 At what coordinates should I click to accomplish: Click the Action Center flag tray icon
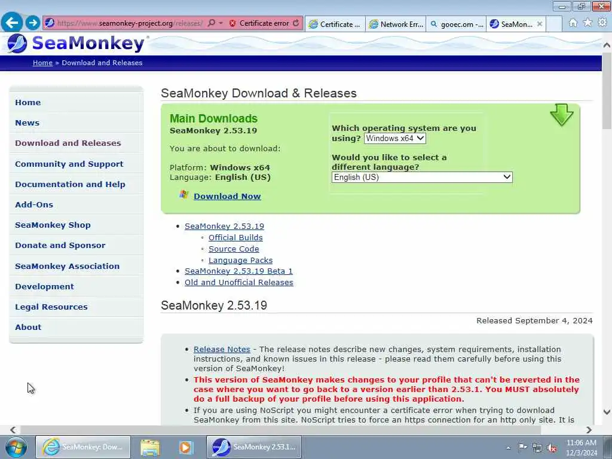click(522, 447)
